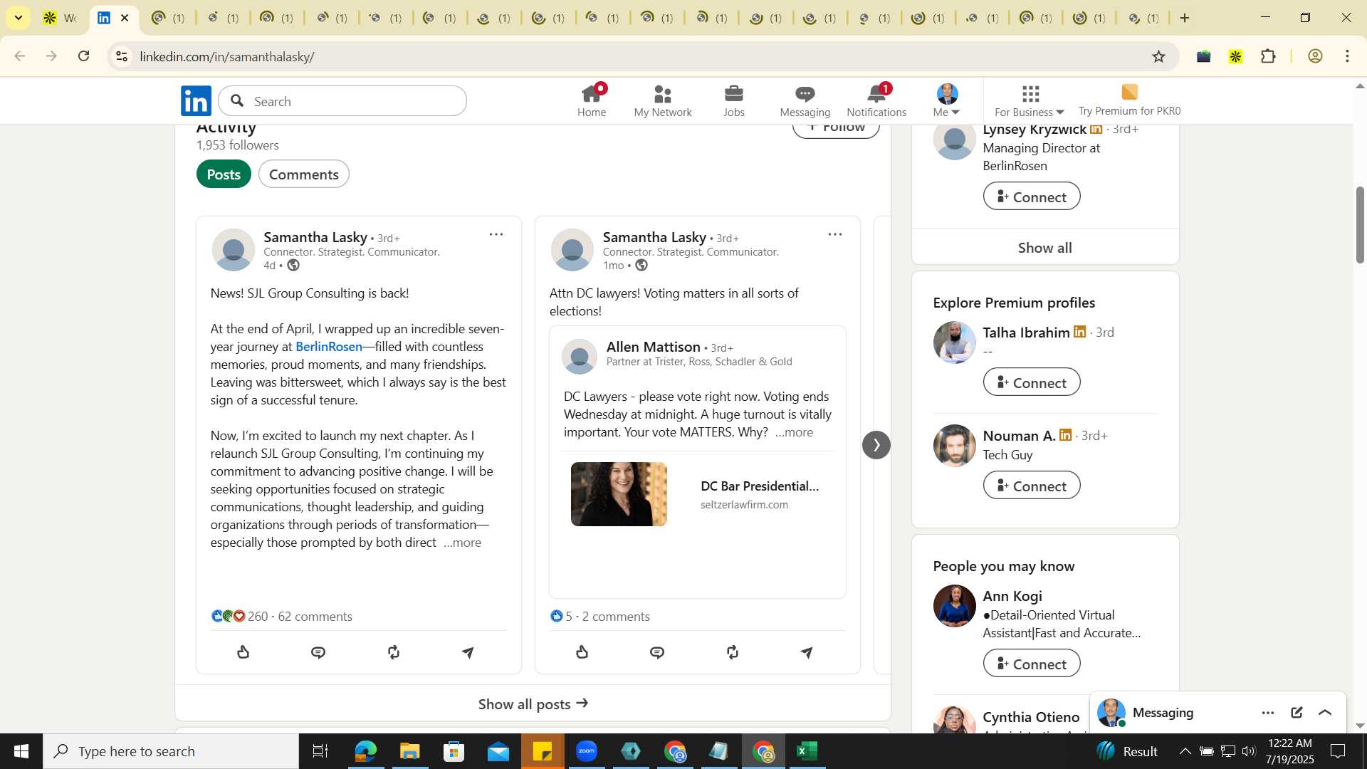Open Talha Ibrahim's profile photo
The image size is (1367, 769).
(954, 342)
